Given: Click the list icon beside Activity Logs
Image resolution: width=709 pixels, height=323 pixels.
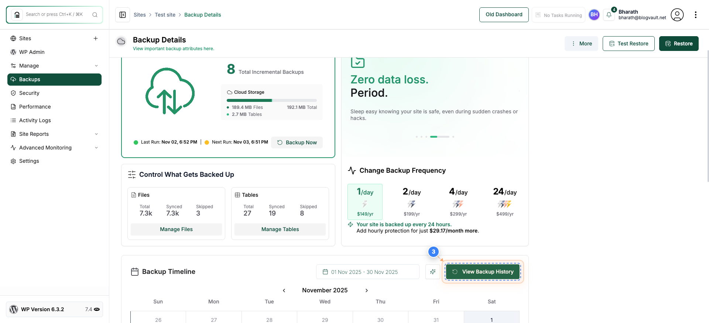Looking at the screenshot, I should click(x=13, y=120).
